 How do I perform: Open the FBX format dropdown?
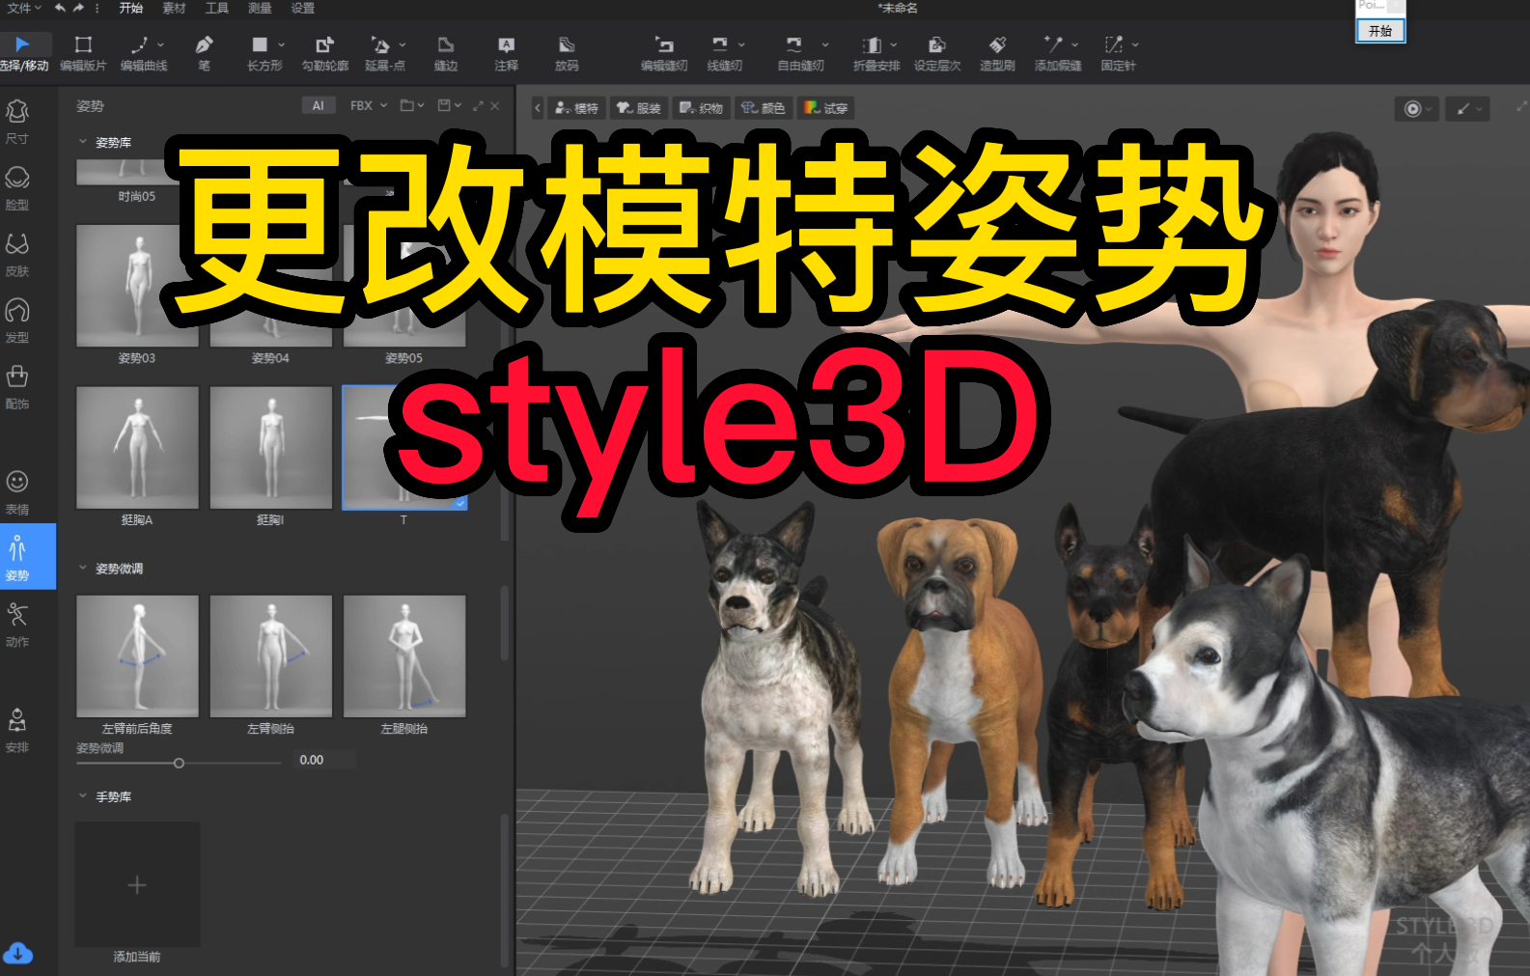(369, 105)
